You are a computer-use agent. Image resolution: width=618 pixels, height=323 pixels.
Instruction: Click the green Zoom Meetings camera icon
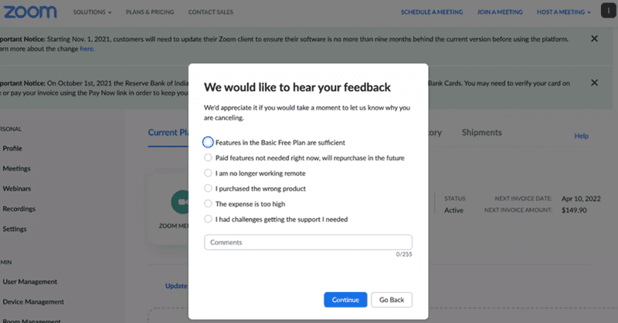click(182, 201)
